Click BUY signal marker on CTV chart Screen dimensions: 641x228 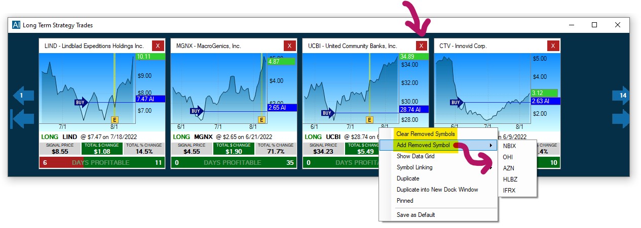pyautogui.click(x=456, y=103)
